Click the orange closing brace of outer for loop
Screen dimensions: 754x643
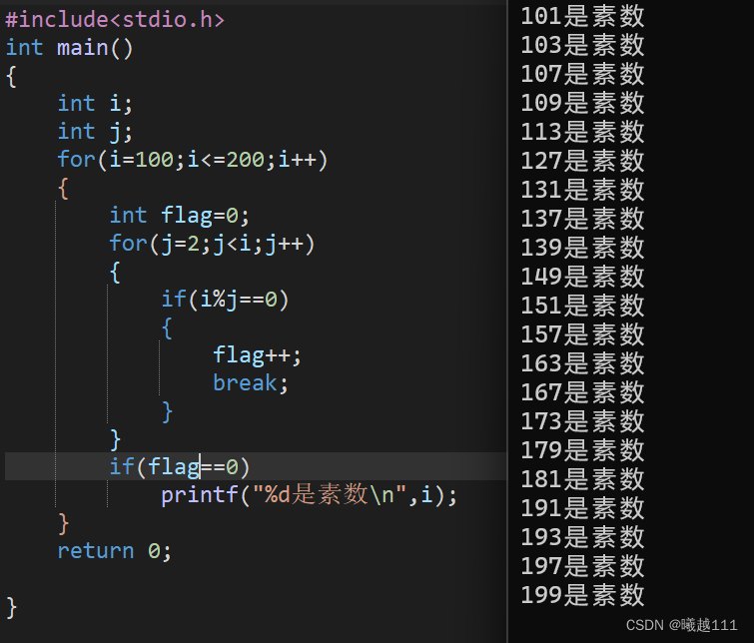pyautogui.click(x=63, y=523)
